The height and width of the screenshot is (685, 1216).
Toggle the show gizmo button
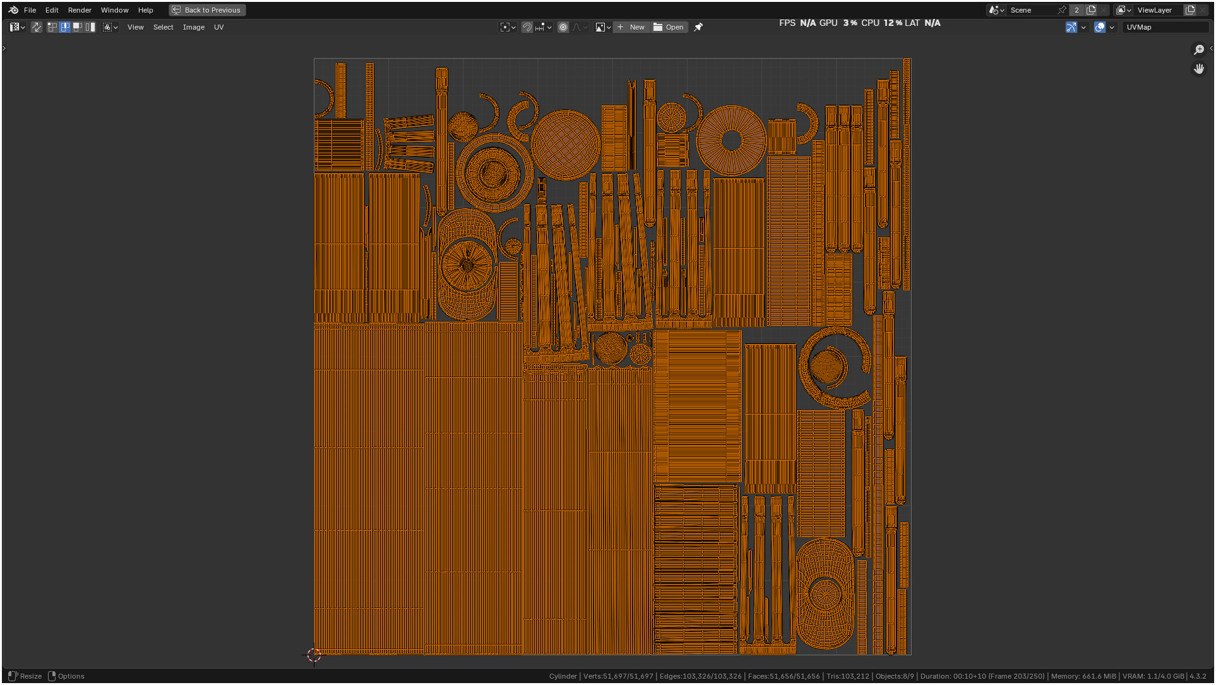click(1071, 27)
